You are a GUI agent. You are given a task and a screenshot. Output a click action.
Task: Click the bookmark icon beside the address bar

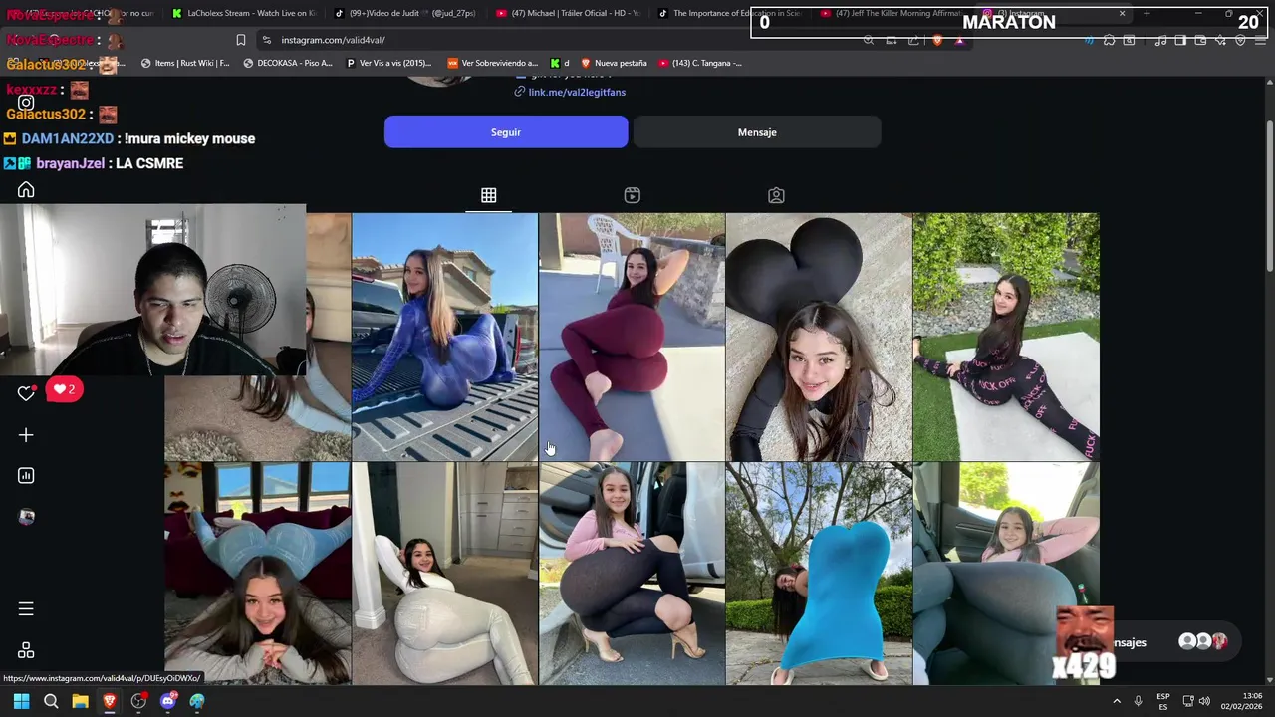[240, 40]
